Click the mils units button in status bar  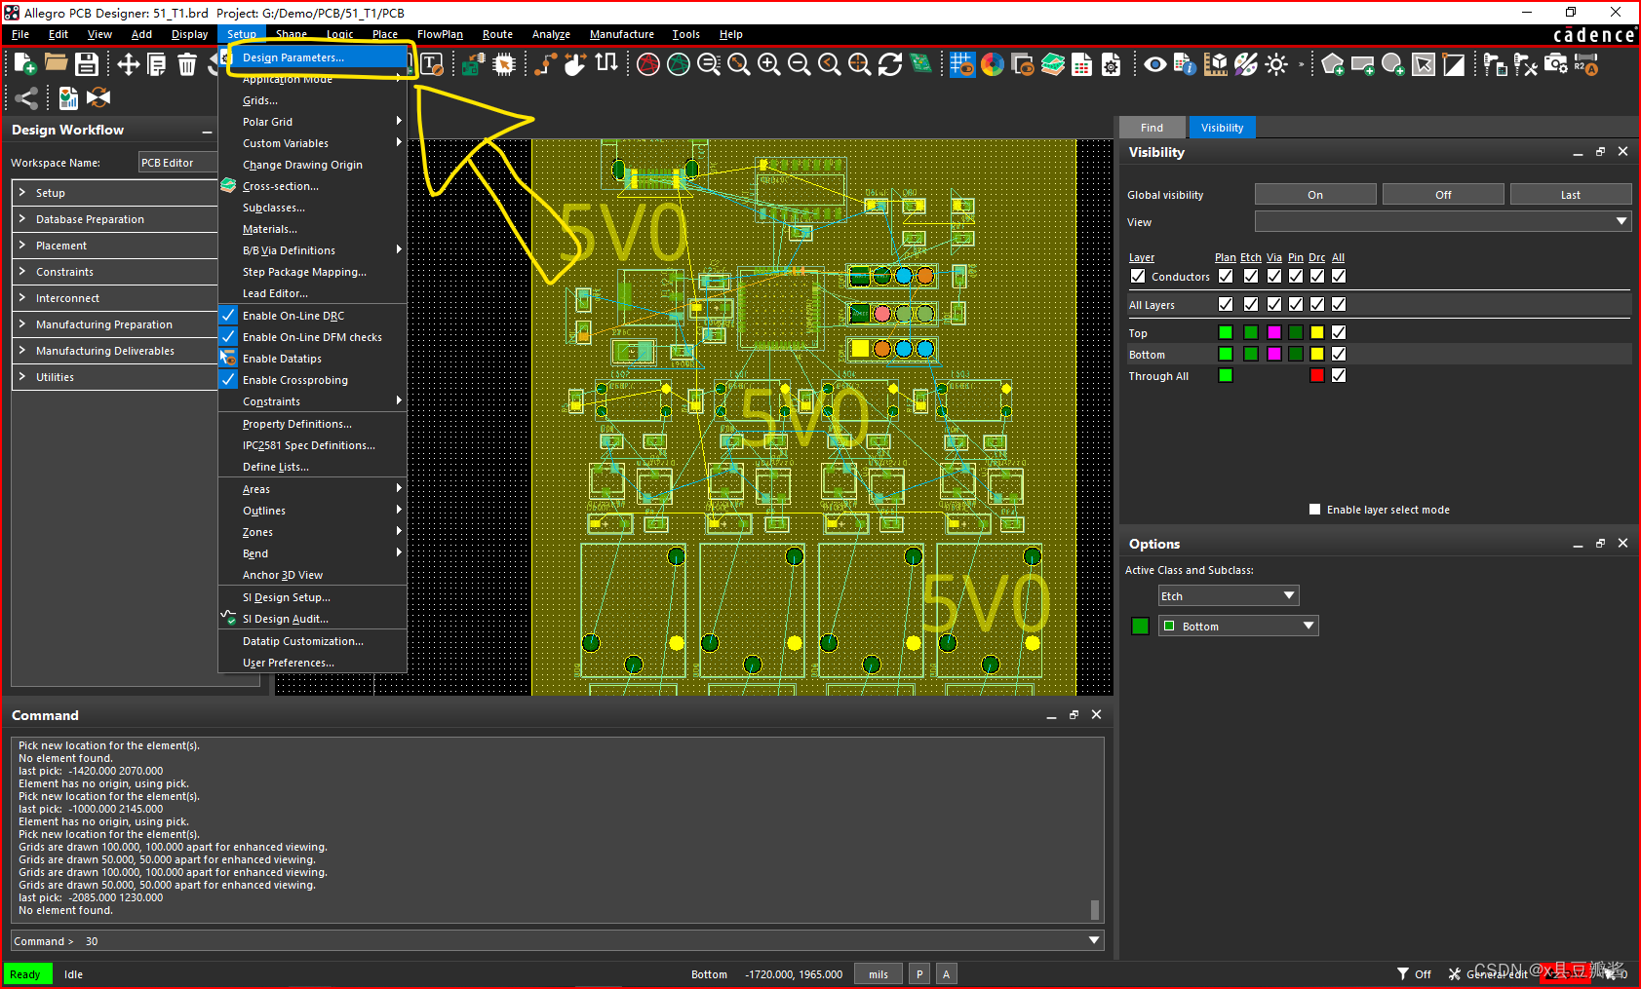point(879,973)
